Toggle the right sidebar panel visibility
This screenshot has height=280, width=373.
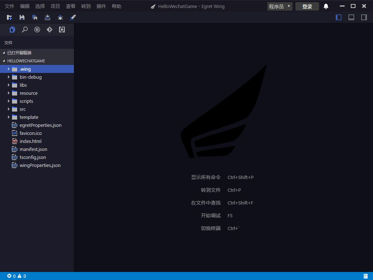point(364,17)
